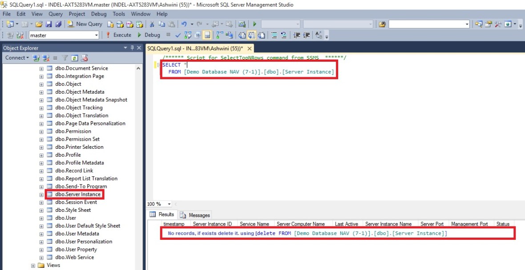
Task: Expand the dbo.Server Instance table node
Action: [x=41, y=195]
